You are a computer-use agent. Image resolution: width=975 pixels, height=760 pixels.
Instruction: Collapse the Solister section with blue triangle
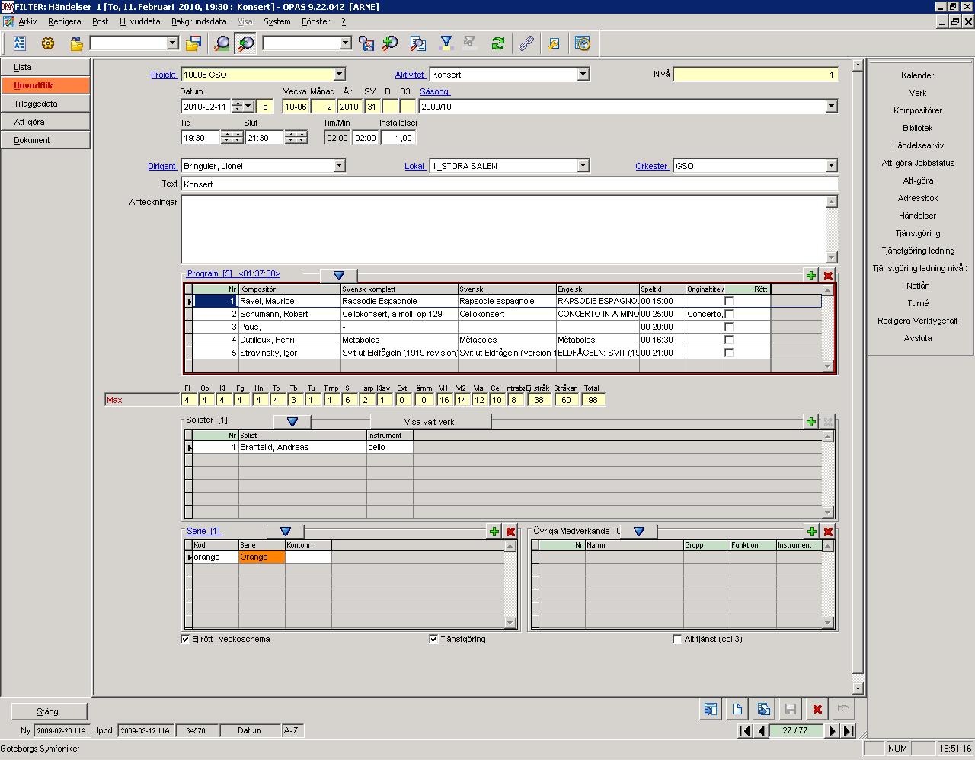tap(292, 421)
